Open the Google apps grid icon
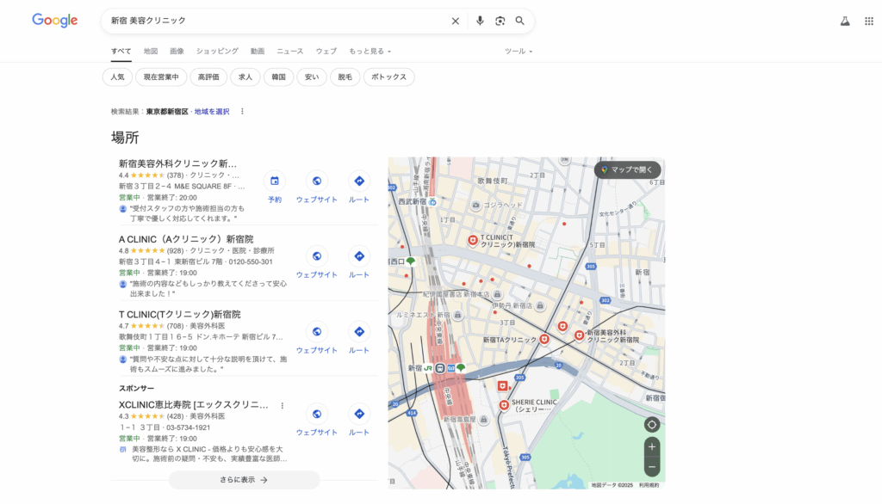Screen dimensions: 882x504 click(868, 21)
